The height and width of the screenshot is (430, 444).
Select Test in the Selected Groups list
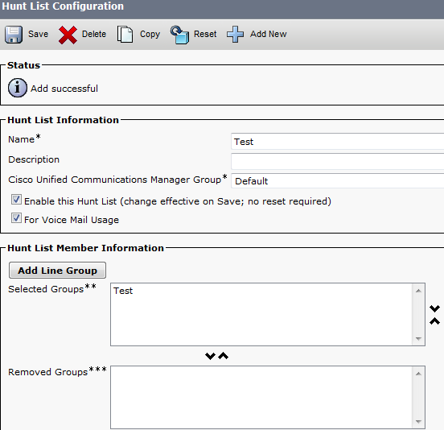click(123, 291)
